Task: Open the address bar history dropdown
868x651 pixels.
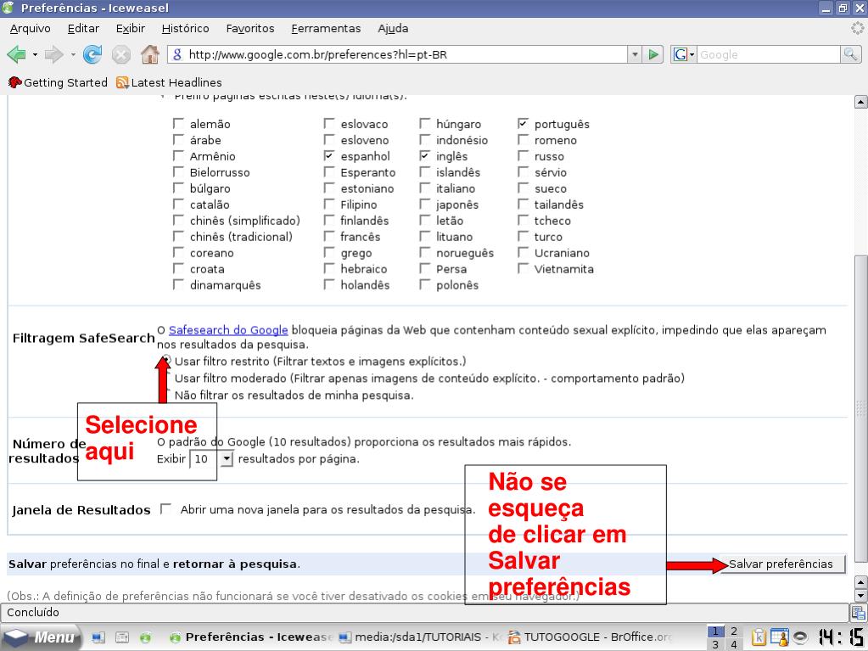Action: point(635,54)
